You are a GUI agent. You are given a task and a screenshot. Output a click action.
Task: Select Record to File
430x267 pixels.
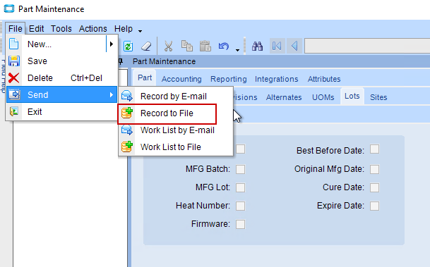[x=176, y=113]
